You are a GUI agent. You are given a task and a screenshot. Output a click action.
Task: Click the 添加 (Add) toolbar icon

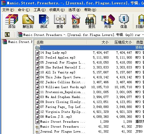tap(12, 21)
